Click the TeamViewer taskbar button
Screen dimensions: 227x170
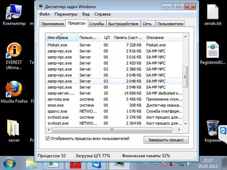point(97,165)
